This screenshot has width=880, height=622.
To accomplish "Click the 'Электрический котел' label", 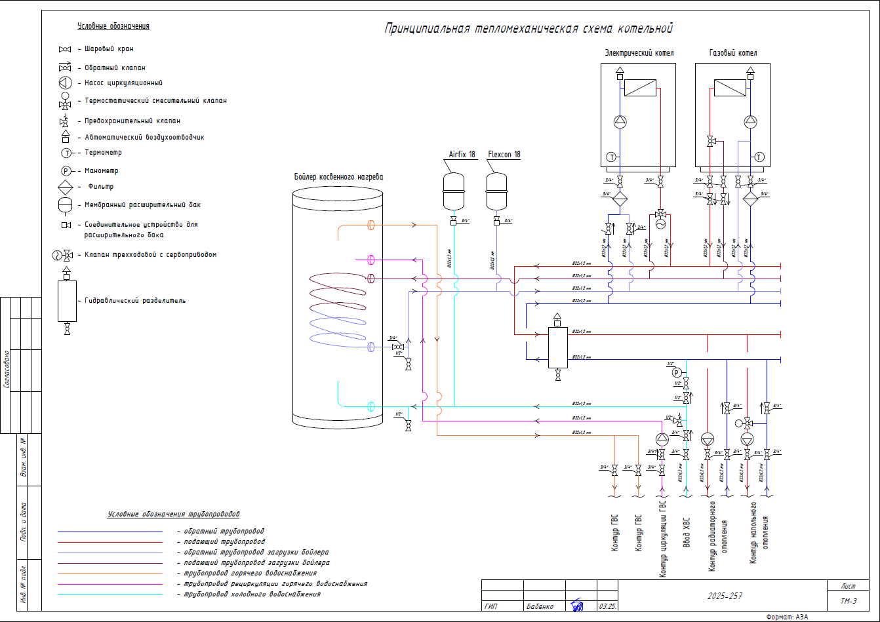I will point(639,53).
